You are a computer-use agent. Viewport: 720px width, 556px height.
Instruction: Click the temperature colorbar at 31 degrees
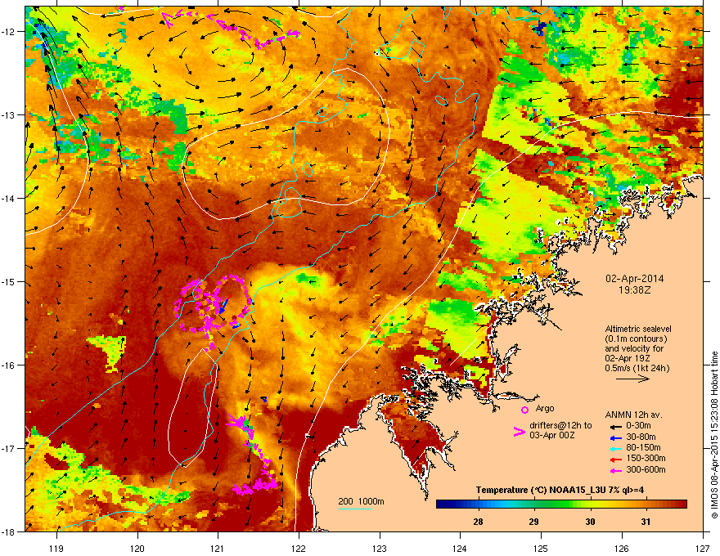[646, 504]
